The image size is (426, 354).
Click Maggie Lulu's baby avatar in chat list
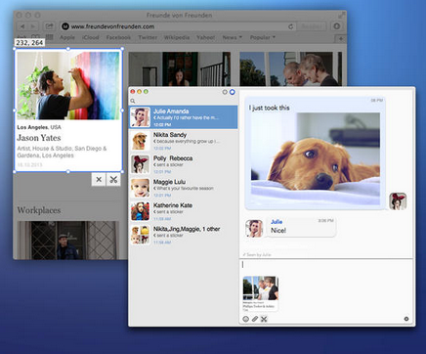pyautogui.click(x=141, y=188)
